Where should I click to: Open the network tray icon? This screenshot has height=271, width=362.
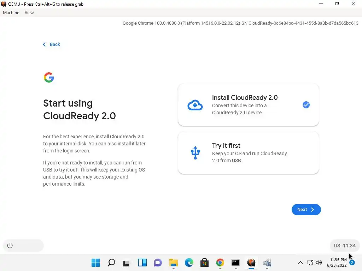tap(310, 263)
